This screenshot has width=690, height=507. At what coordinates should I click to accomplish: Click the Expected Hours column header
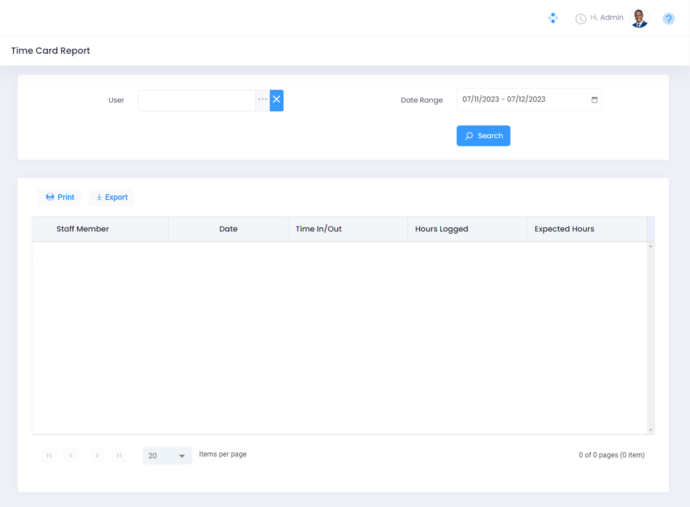coord(564,229)
